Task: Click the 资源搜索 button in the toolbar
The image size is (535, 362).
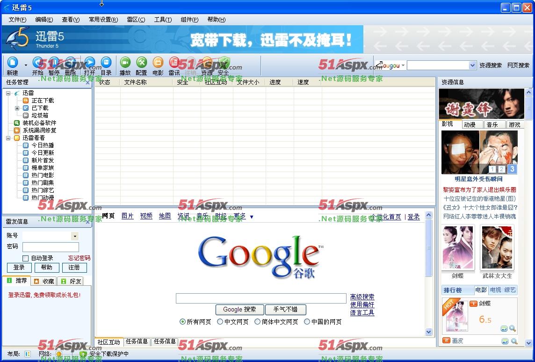Action: 490,65
